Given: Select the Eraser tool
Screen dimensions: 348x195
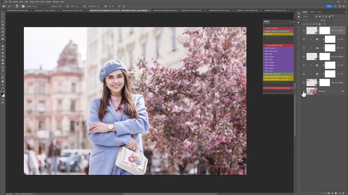Looking at the screenshot, I should click(3, 53).
